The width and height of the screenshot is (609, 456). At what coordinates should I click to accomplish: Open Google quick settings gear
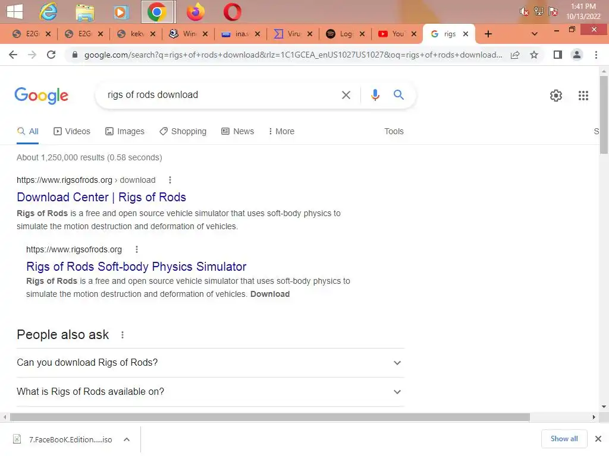556,96
